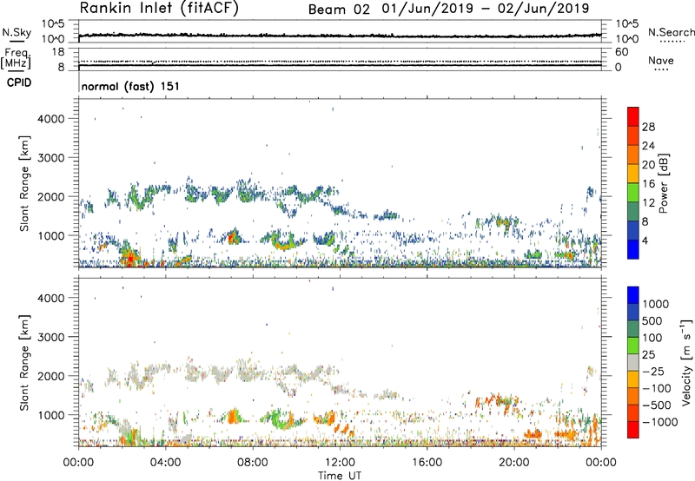Click the Rankin Inlet (fitACF) title

(159, 9)
